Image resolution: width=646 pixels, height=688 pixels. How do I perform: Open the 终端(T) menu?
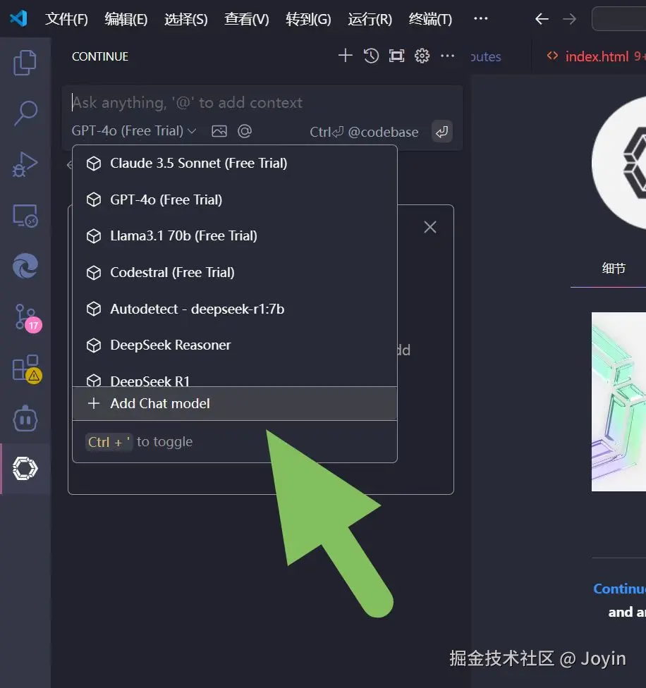pos(430,19)
